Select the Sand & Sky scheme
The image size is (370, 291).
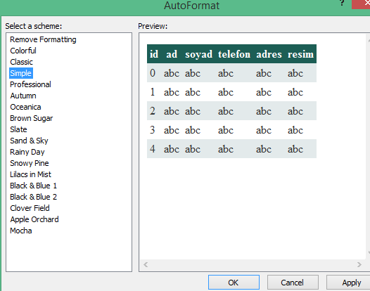[x=29, y=141]
